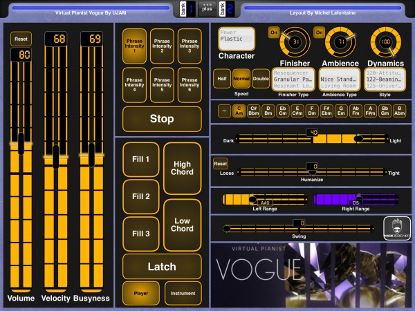Switch to bank 2
The width and height of the screenshot is (415, 311).
227,9
